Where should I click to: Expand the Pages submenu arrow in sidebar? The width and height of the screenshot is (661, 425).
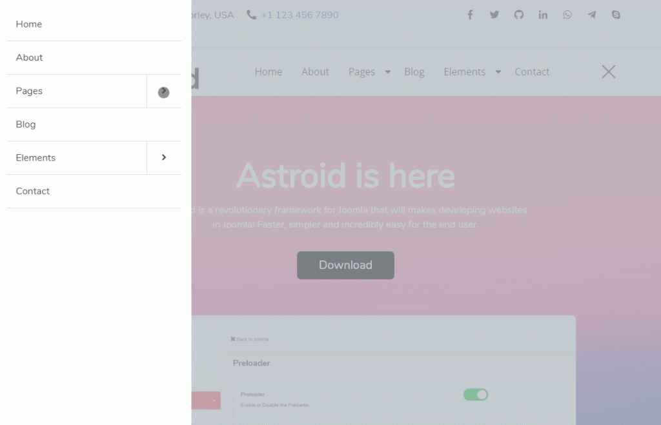point(163,92)
